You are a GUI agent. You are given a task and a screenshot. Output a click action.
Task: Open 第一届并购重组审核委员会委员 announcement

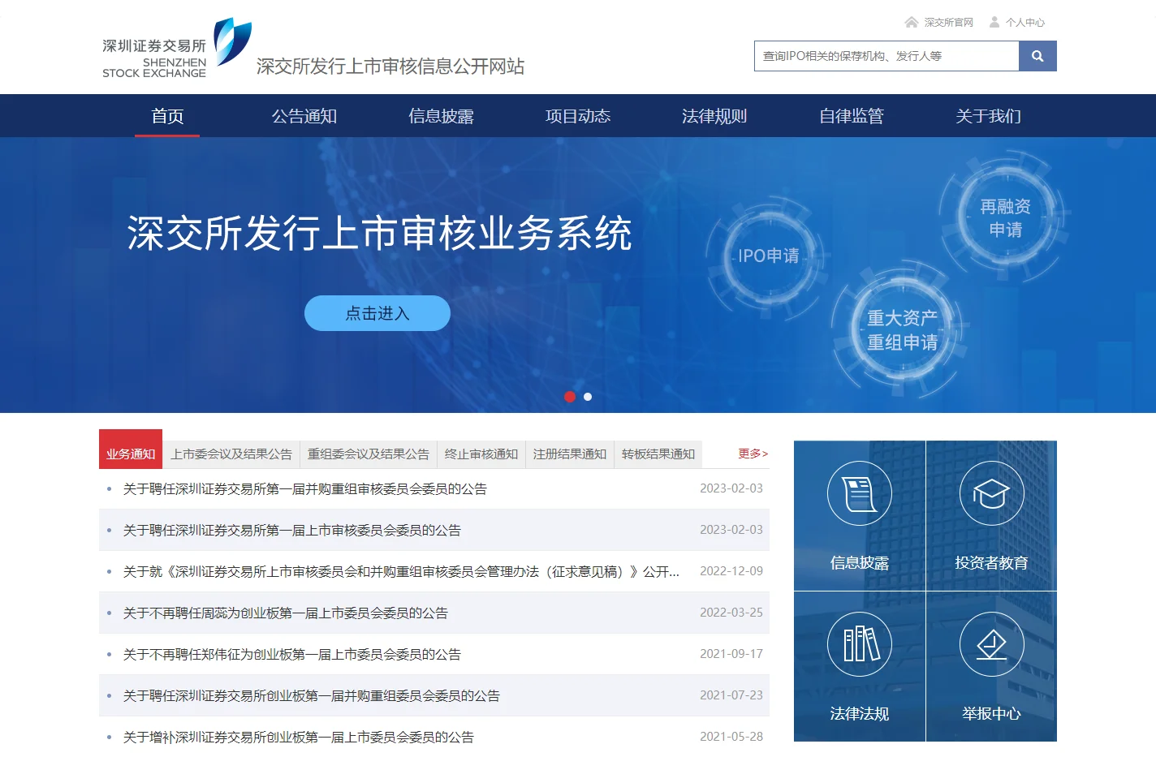[x=305, y=489]
